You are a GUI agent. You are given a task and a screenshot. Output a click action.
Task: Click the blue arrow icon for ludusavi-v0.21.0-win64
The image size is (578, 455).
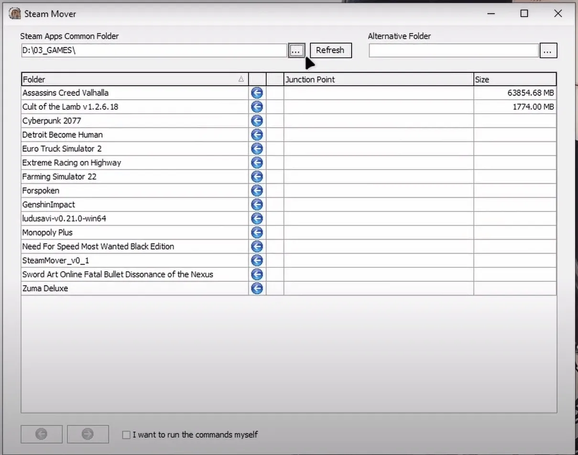point(257,219)
